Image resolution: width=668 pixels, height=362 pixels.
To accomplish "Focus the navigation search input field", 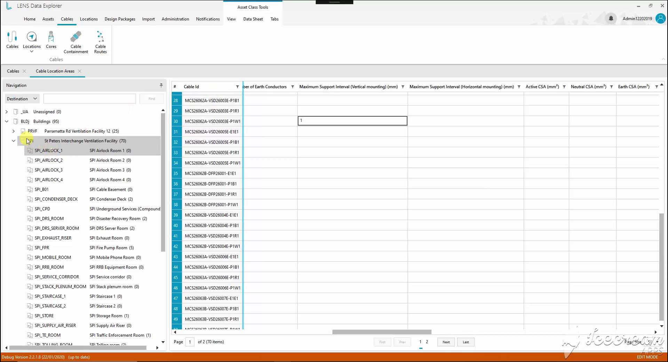I will [x=90, y=99].
